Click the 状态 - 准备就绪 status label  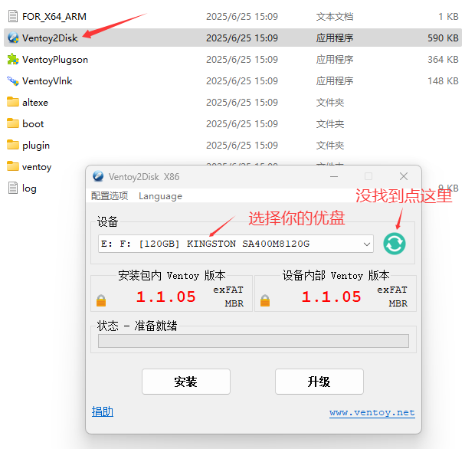click(137, 326)
